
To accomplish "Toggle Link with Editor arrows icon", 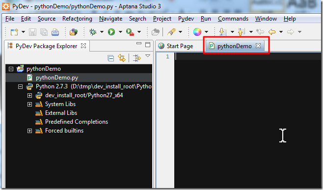I will 122,58.
